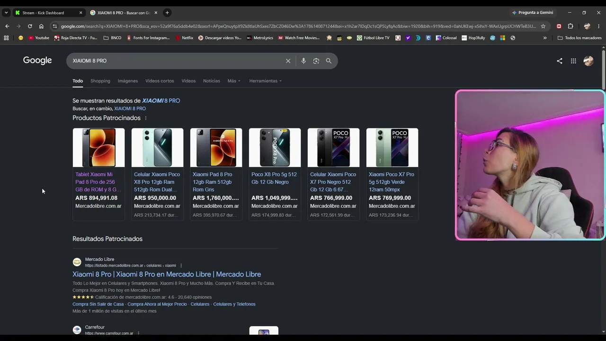Viewport: 606px width, 341px height.
Task: Open the Tablet Xiaomi Mi Pad 8 Pro thumbnail
Action: (x=98, y=148)
